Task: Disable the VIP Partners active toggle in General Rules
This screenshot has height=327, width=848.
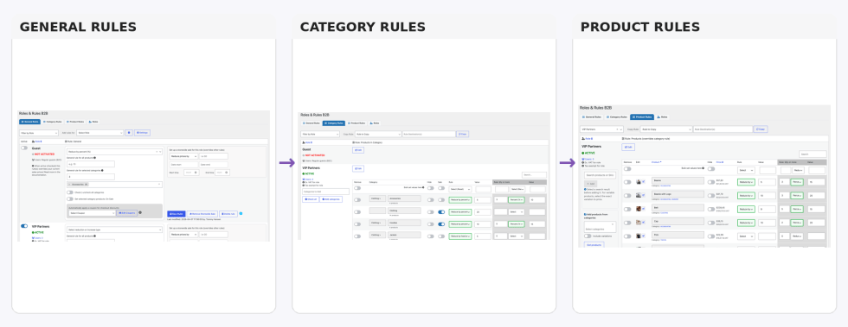Action: coord(24,226)
